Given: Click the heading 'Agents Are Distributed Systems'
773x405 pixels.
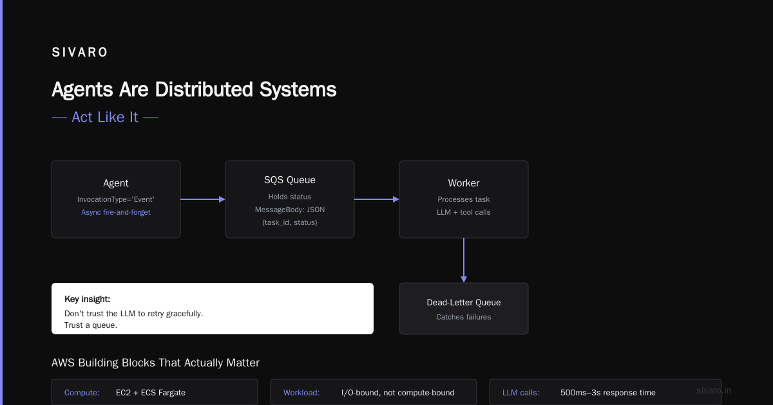Looking at the screenshot, I should [194, 89].
